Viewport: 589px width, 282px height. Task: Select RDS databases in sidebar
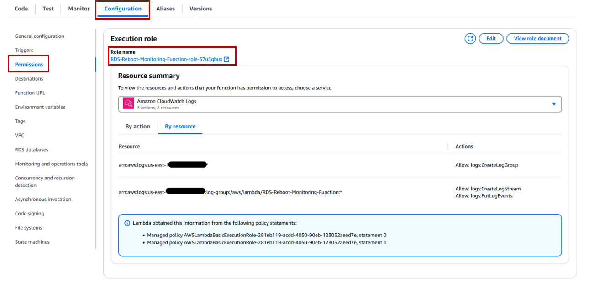[x=32, y=150]
